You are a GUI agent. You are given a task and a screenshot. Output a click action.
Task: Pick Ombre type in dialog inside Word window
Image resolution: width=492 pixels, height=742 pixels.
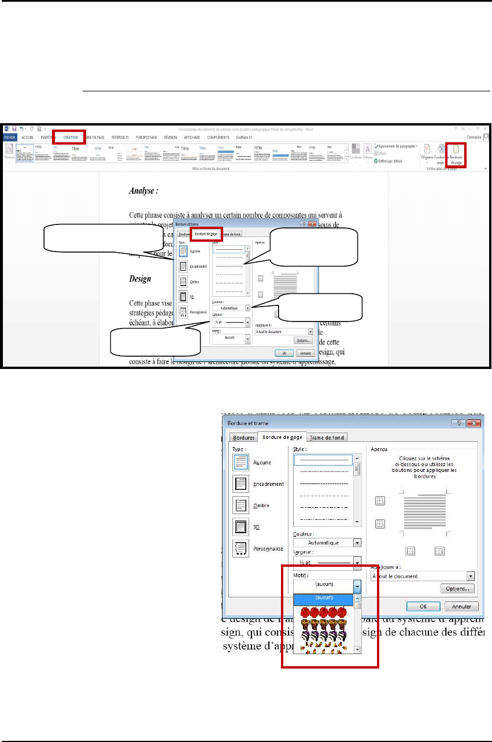click(x=183, y=282)
